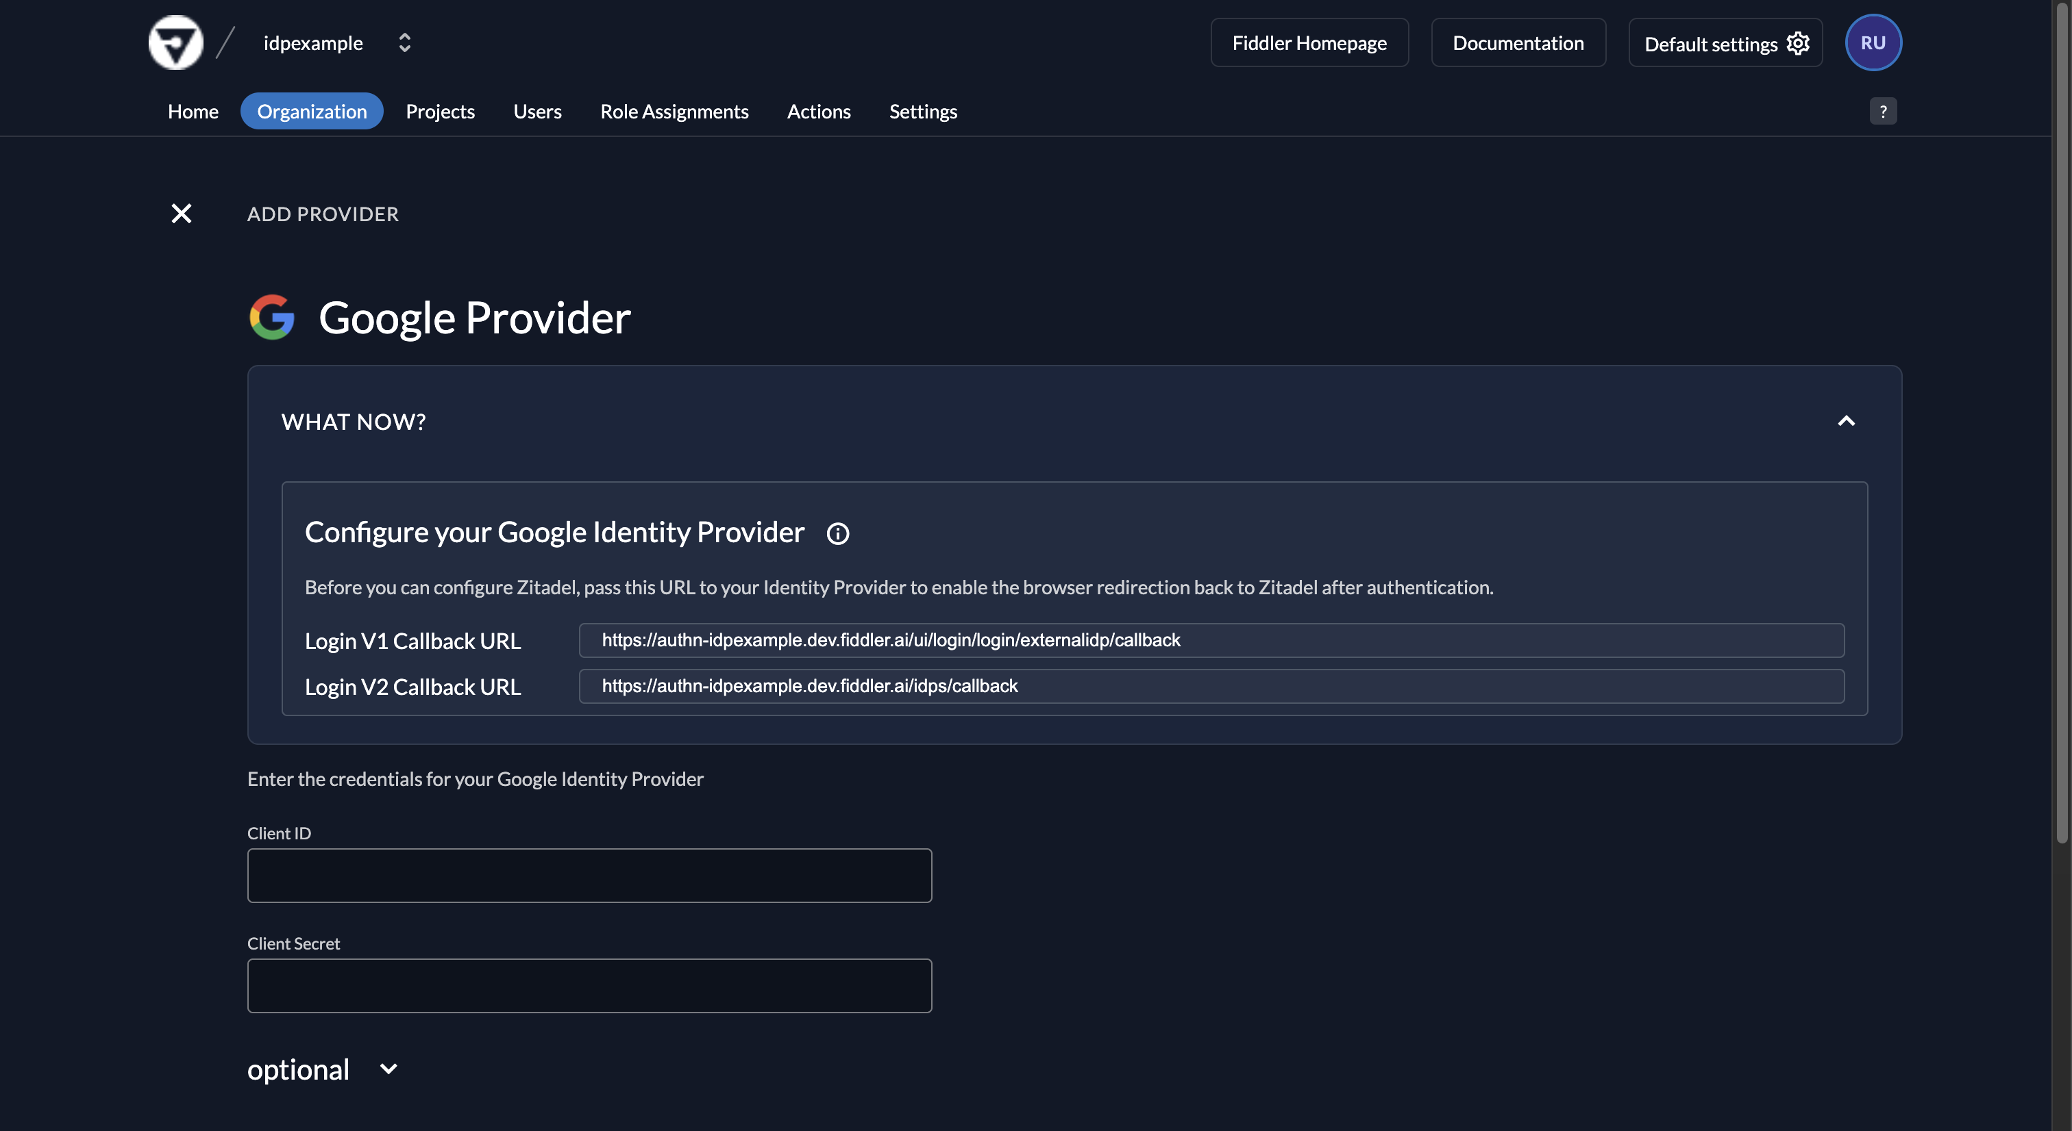Open the RU user avatar menu
The width and height of the screenshot is (2072, 1131).
[x=1873, y=42]
